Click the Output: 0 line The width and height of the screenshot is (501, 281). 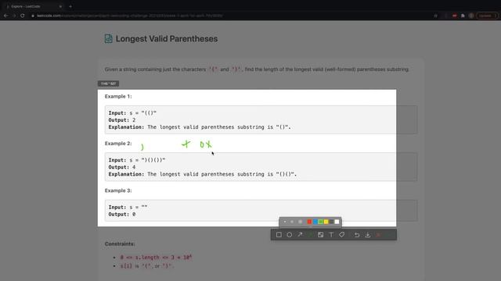click(x=122, y=215)
